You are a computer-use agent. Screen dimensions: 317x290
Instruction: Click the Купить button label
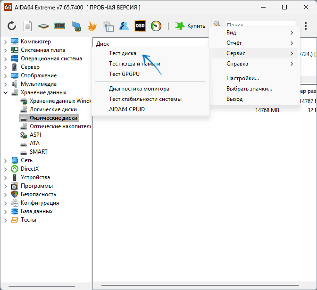(196, 26)
